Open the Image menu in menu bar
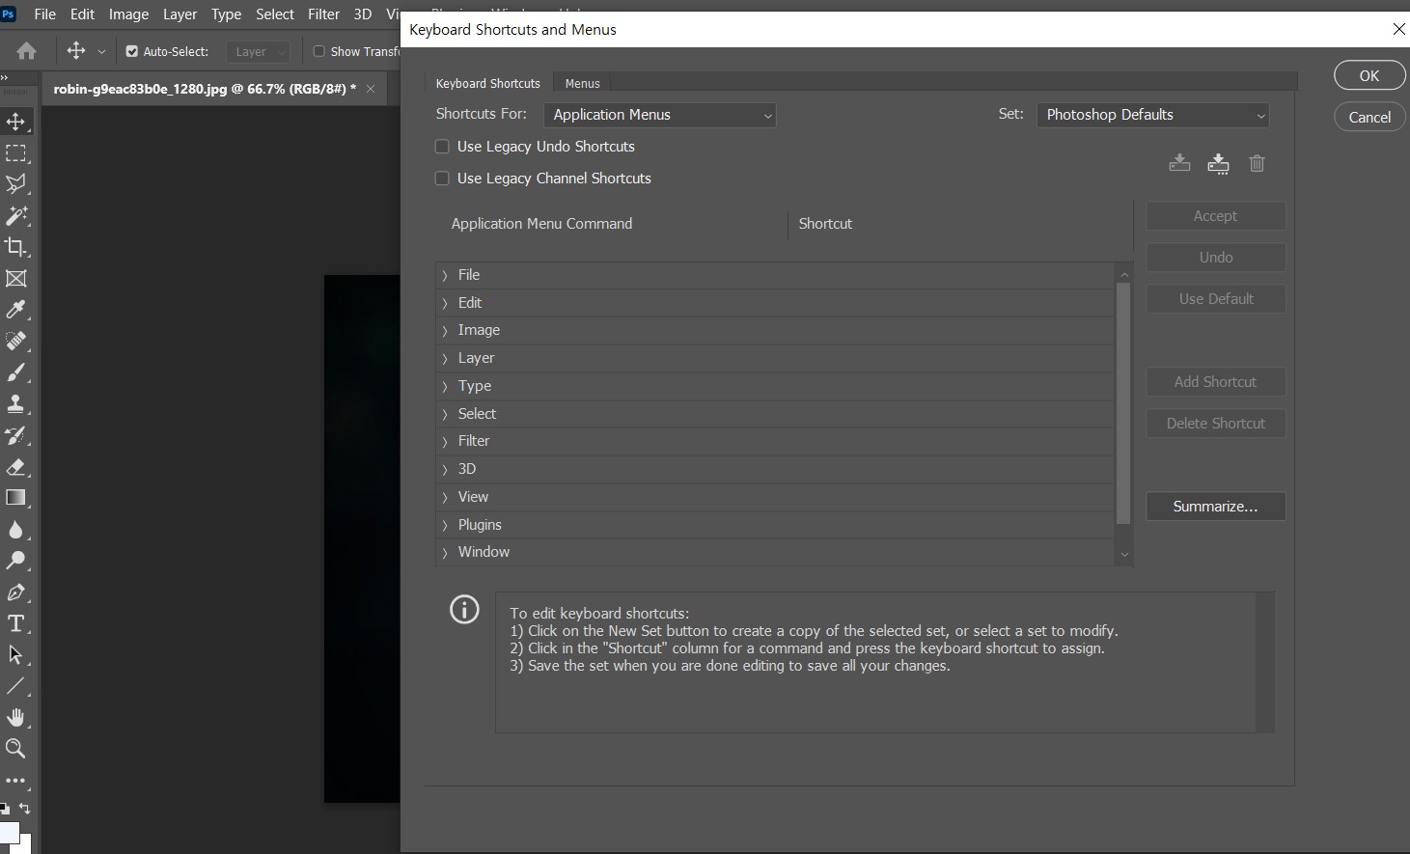Screen dimensions: 1410x854 128,14
